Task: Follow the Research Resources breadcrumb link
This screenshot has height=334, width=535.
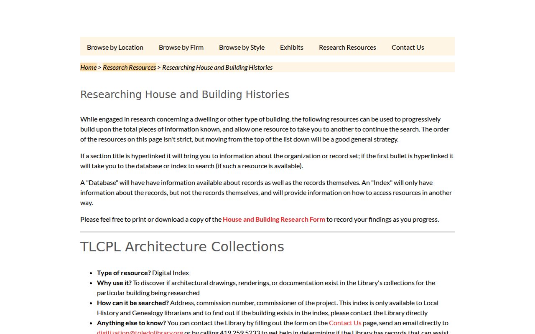Action: point(129,67)
